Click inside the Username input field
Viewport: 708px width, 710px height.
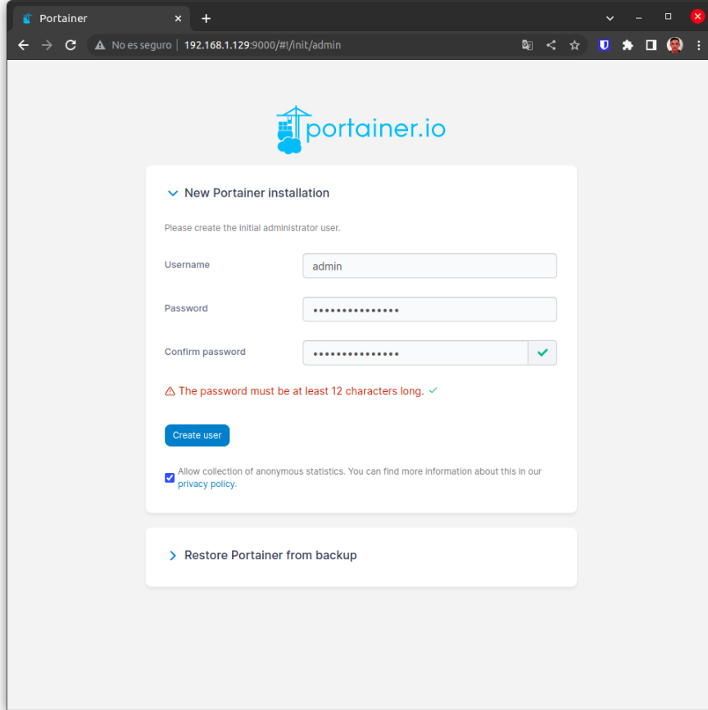point(429,266)
